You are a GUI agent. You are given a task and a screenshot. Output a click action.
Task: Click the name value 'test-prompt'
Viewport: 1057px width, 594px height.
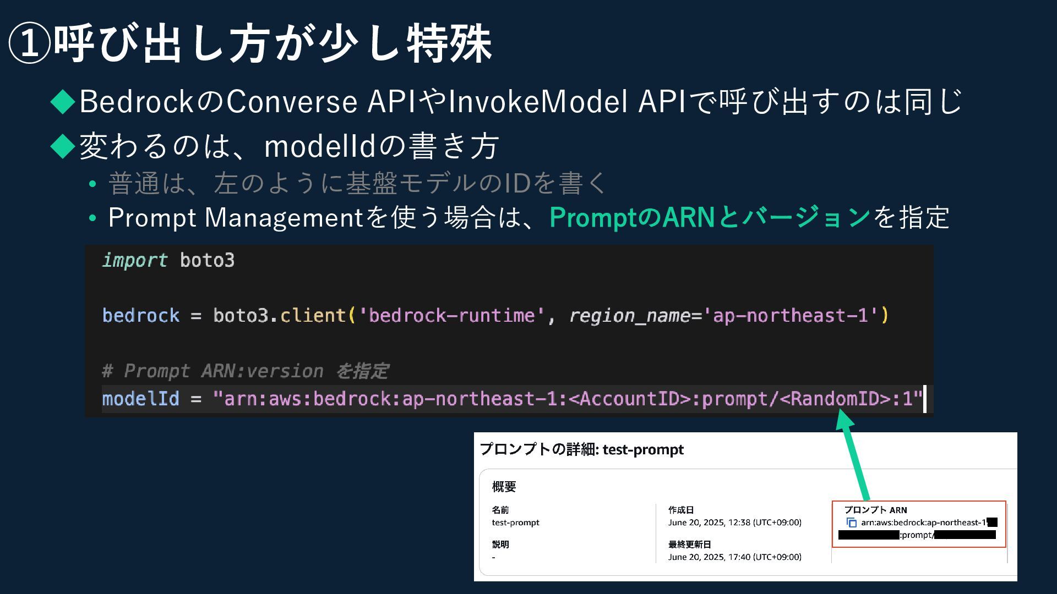click(515, 522)
